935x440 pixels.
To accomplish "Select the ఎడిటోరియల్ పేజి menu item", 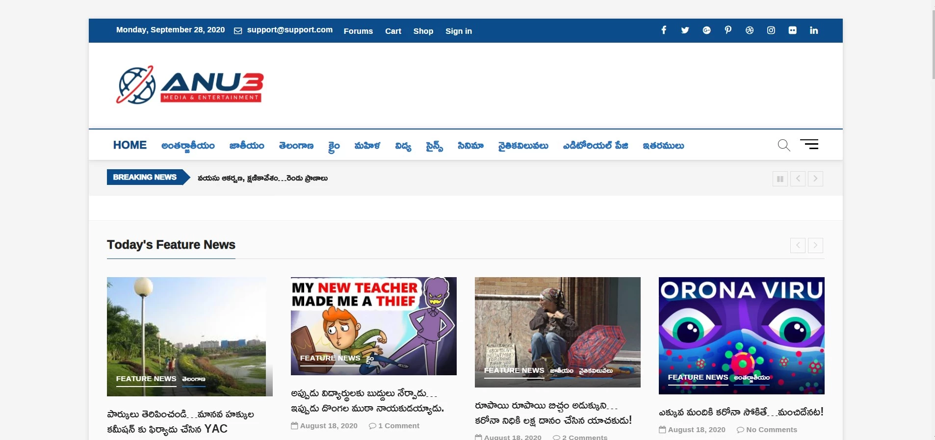I will 596,146.
